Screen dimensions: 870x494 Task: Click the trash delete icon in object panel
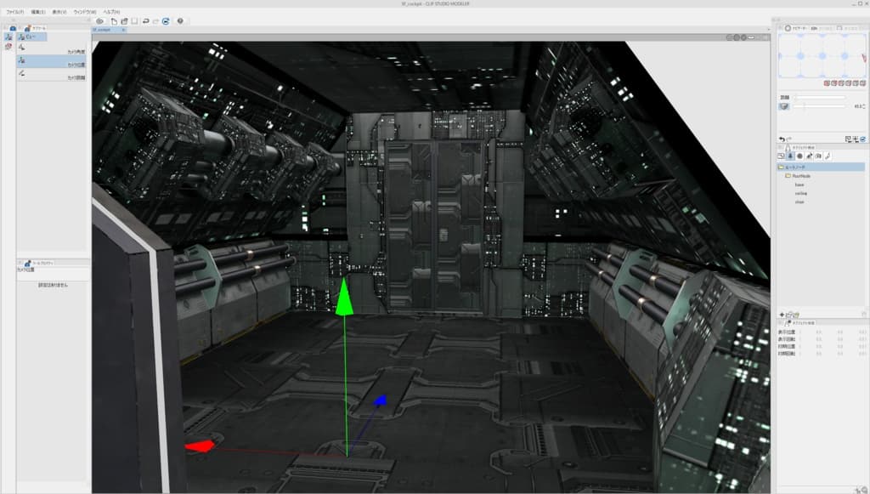point(863,315)
